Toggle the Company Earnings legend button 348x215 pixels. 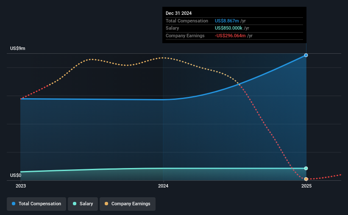tap(128, 204)
